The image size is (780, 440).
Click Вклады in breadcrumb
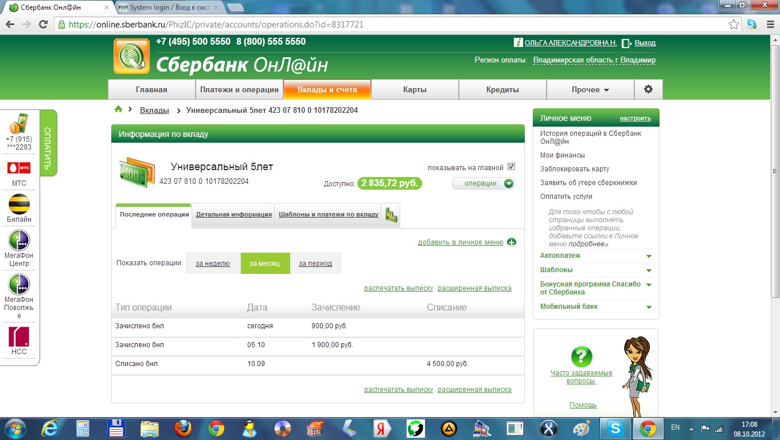154,110
